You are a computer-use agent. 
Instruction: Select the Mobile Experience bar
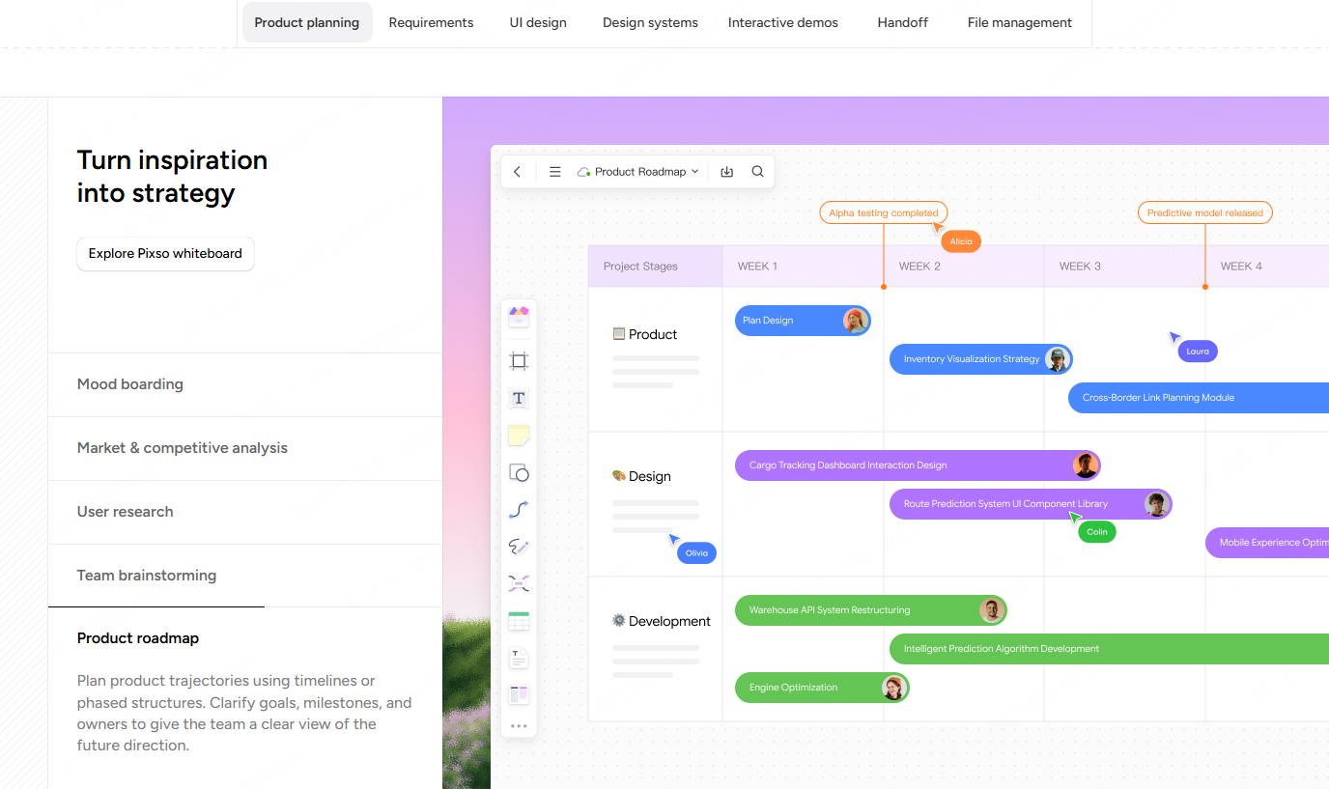1267,543
